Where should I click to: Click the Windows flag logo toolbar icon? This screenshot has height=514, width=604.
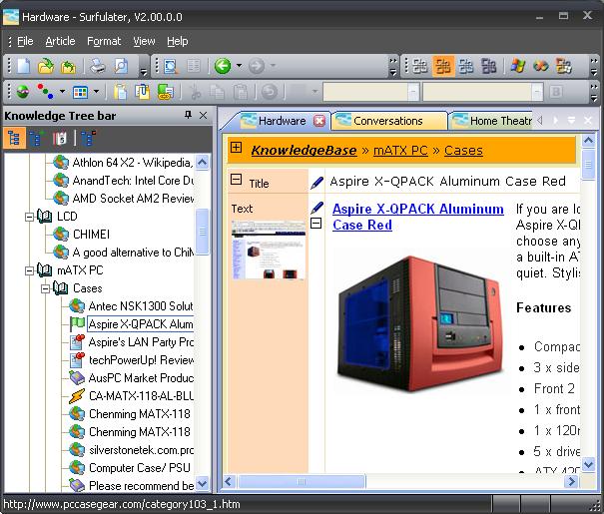(518, 66)
